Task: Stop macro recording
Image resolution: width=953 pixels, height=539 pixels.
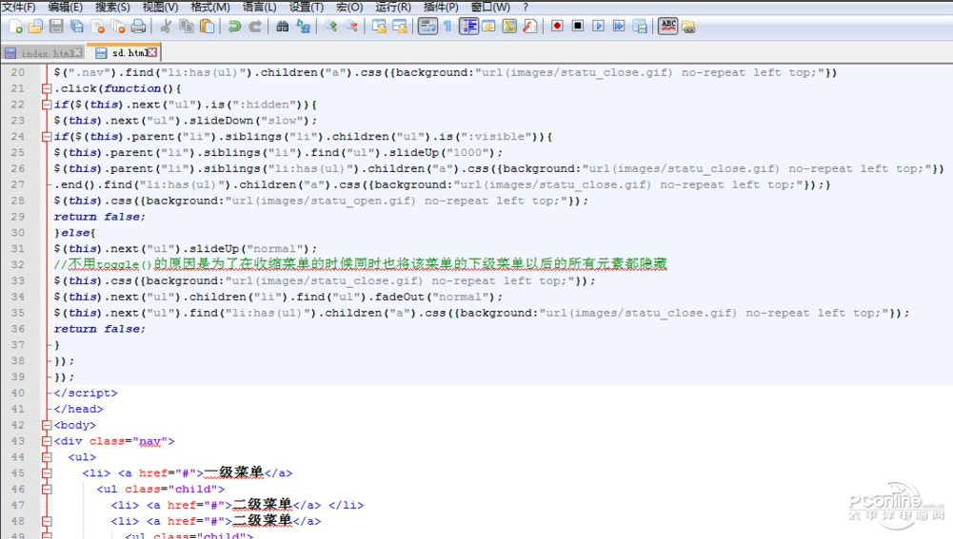Action: (577, 26)
